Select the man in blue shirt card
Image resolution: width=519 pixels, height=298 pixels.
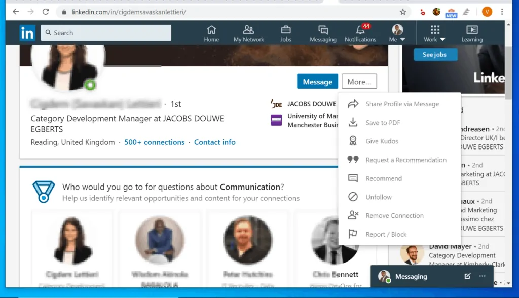click(x=160, y=240)
